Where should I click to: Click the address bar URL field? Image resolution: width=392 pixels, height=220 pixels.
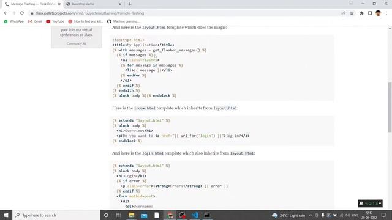pyautogui.click(x=185, y=13)
